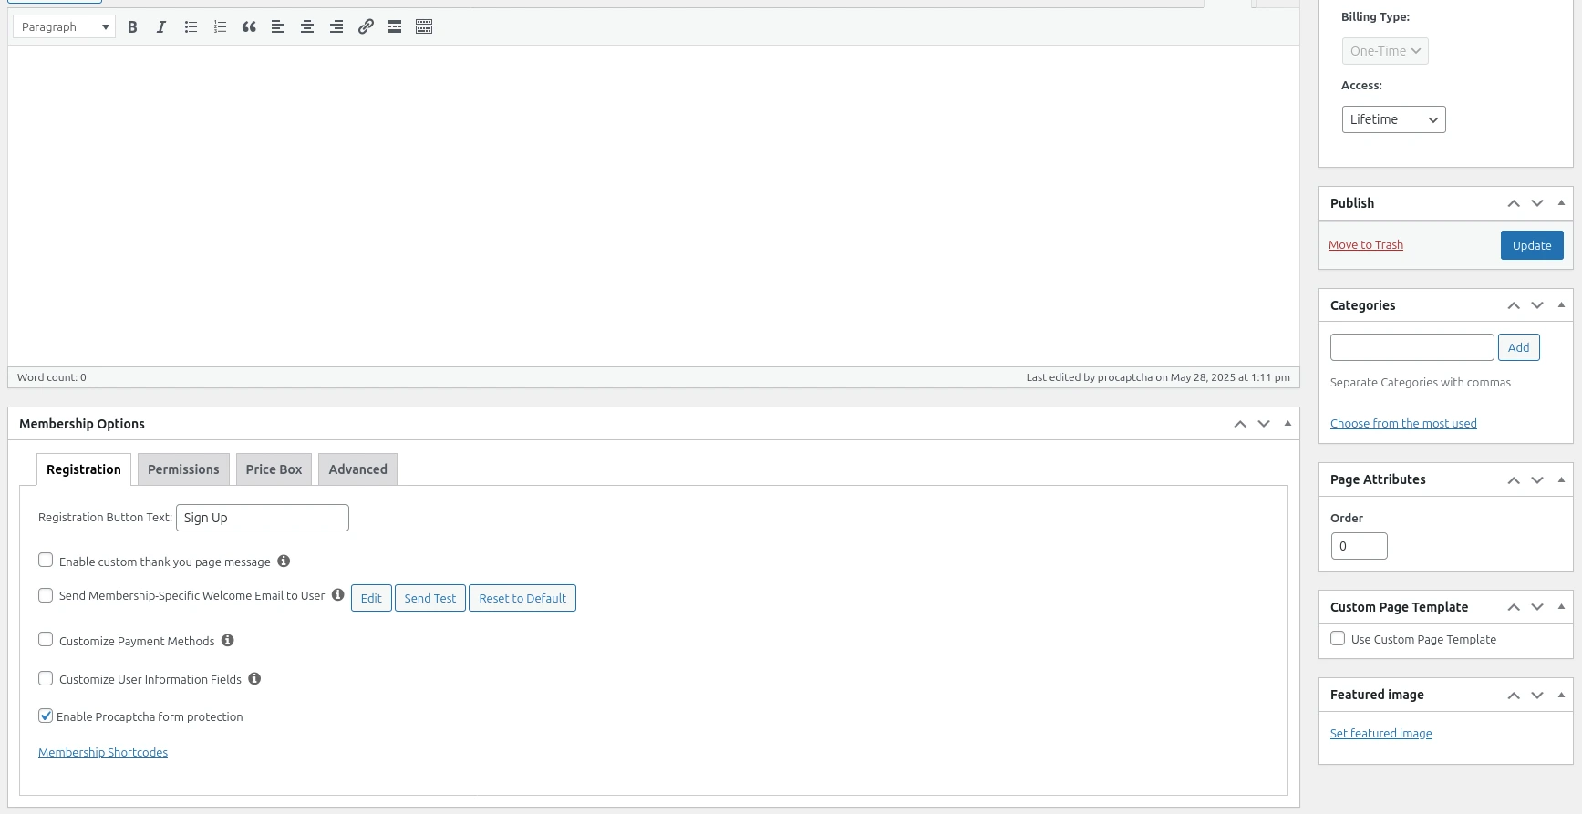Switch to the Permissions tab
The height and width of the screenshot is (814, 1582).
(183, 469)
